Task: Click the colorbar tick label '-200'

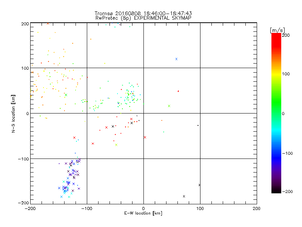Action: coord(287,191)
